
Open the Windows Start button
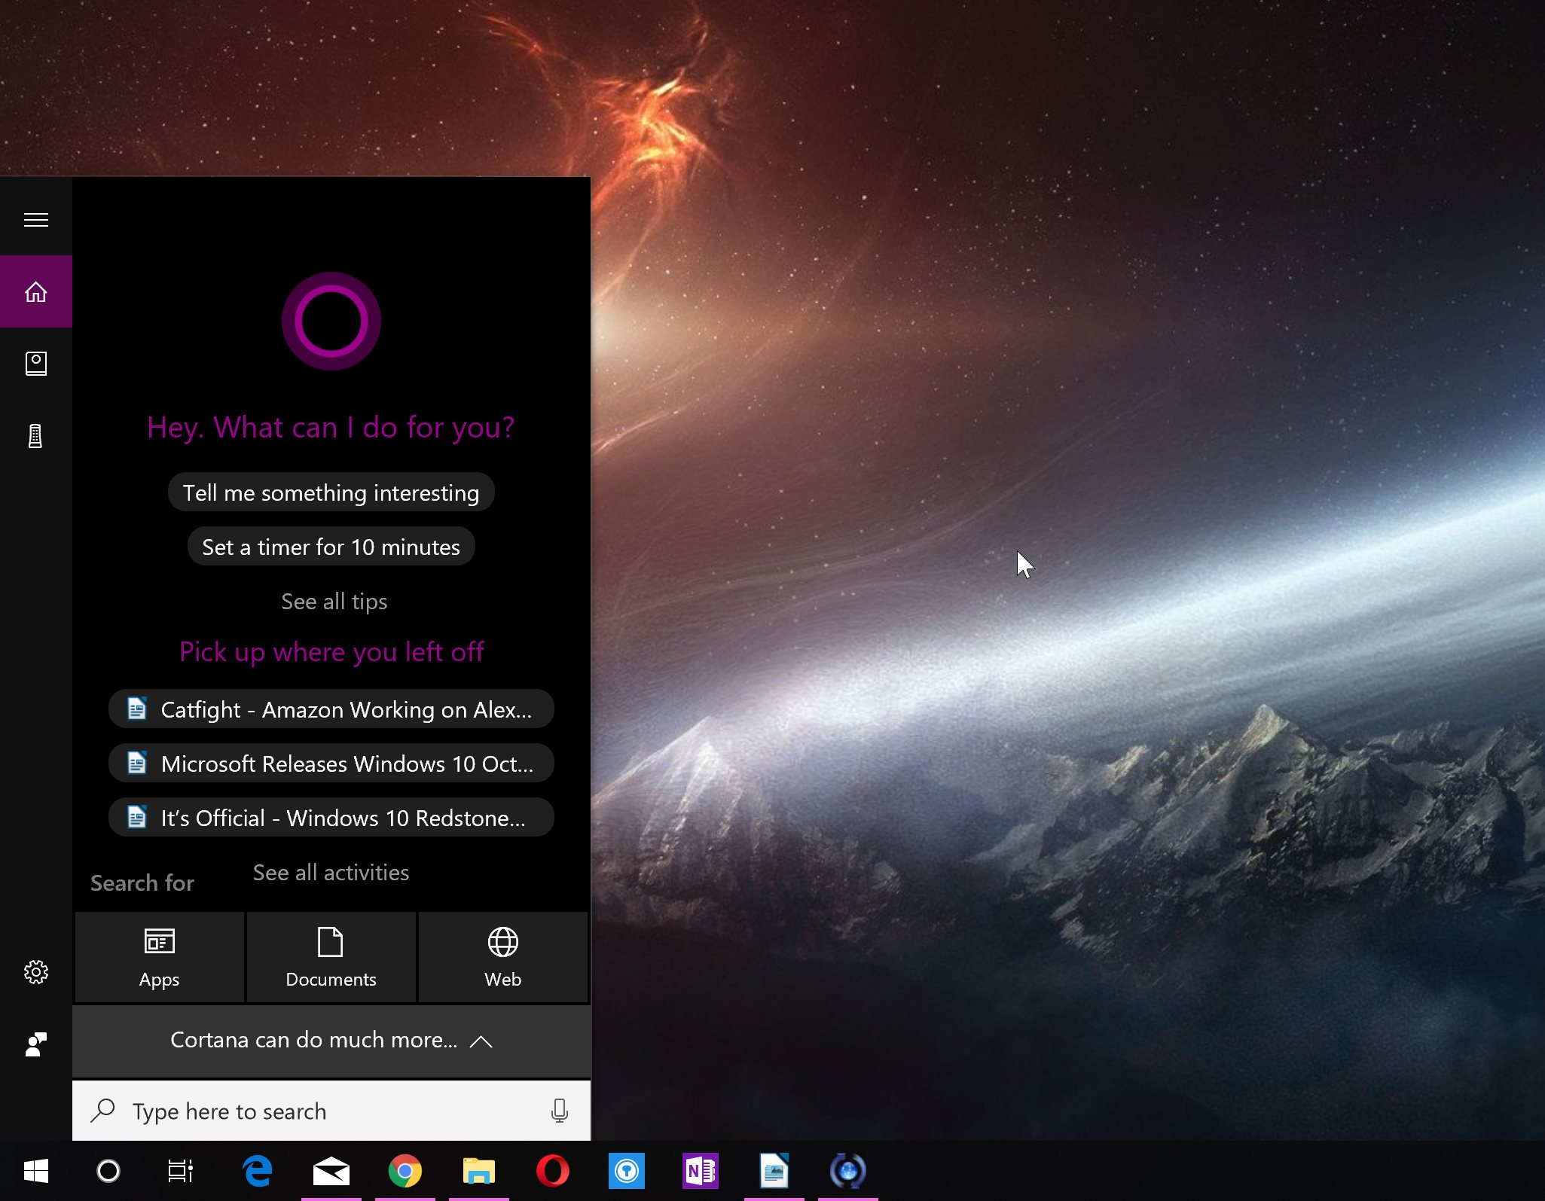35,1171
